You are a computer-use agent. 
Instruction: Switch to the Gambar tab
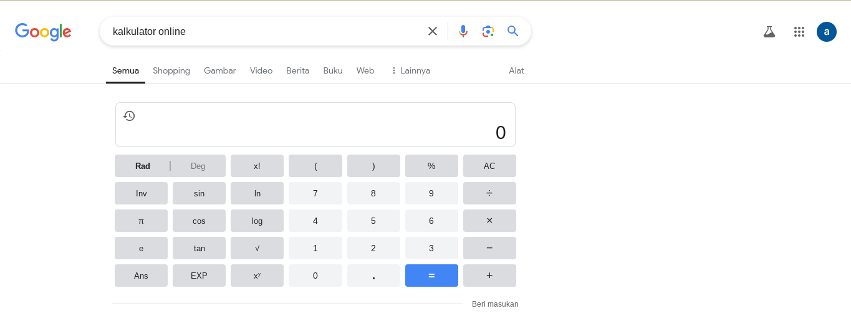[220, 71]
